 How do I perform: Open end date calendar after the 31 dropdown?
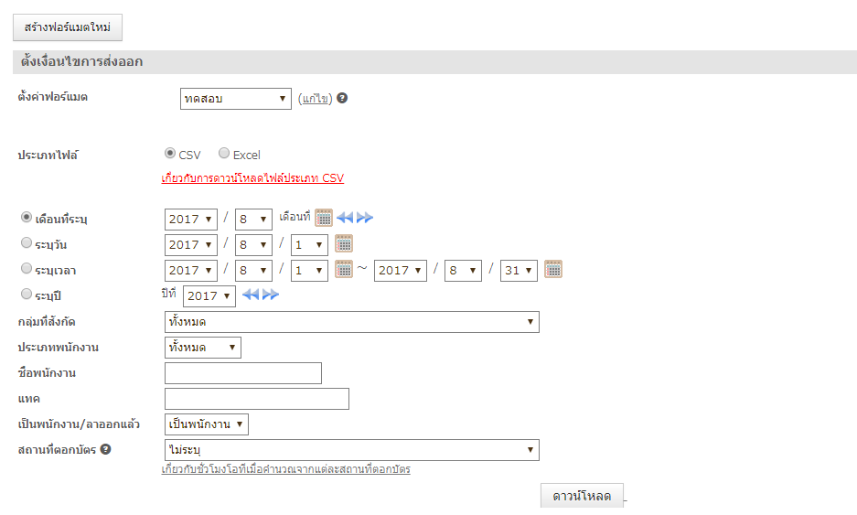click(553, 269)
